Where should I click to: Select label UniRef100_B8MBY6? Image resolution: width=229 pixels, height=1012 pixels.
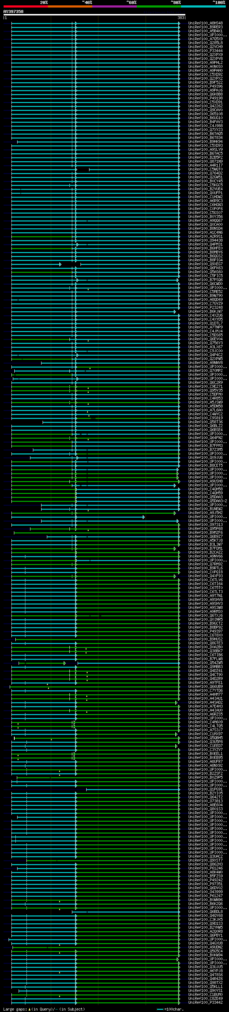205,252
